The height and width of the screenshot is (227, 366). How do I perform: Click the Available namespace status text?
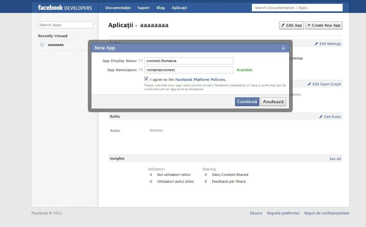244,70
